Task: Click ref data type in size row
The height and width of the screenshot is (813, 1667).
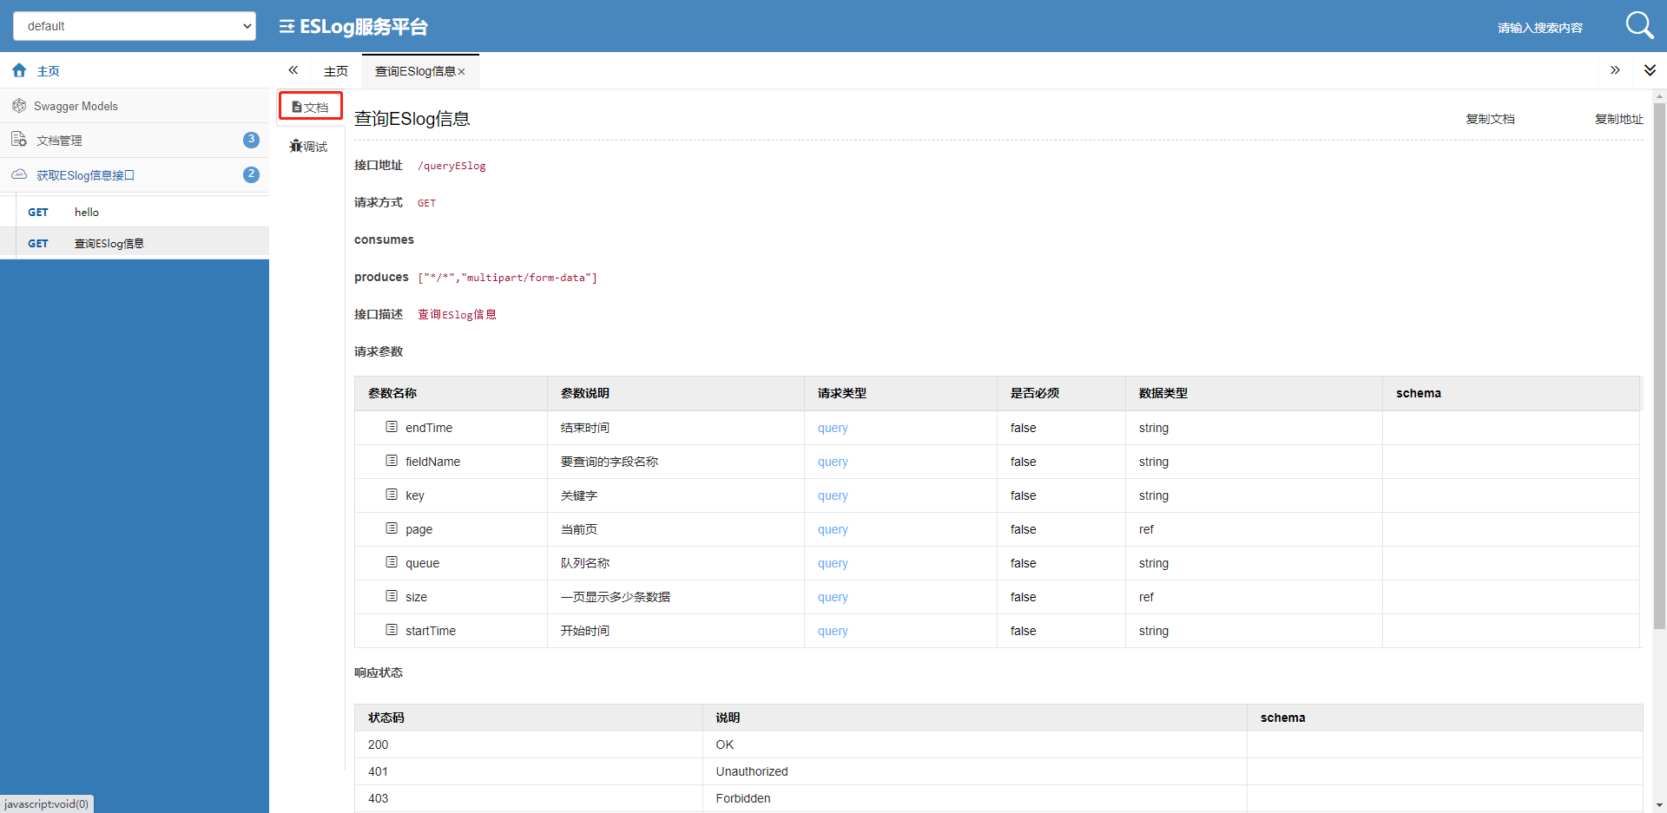Action: pyautogui.click(x=1146, y=597)
